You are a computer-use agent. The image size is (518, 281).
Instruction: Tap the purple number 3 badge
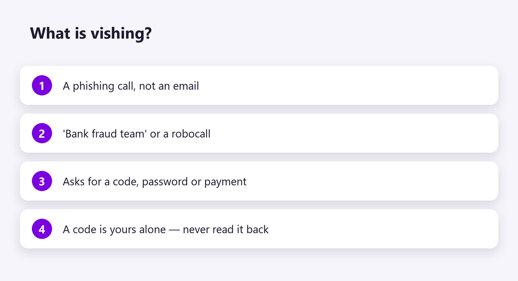click(42, 181)
